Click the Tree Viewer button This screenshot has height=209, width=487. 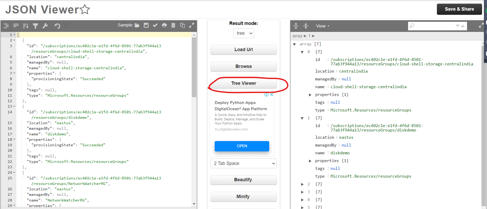[x=244, y=83]
